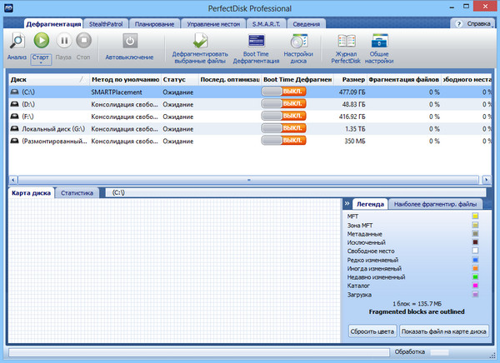Image resolution: width=500 pixels, height=363 pixels.
Task: Open the Справка help menu
Action: [473, 24]
